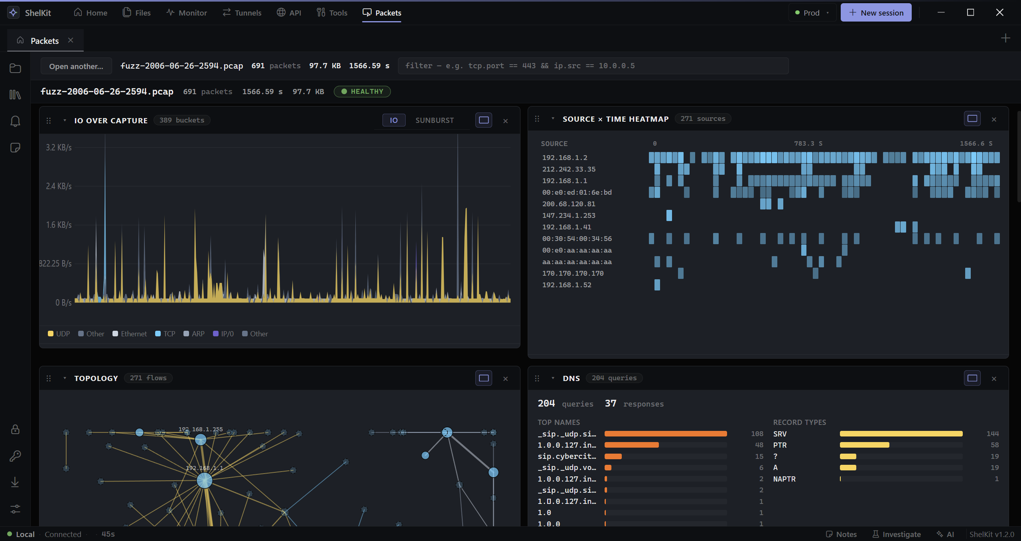Click the HEALTHY status badge
This screenshot has width=1021, height=541.
pos(362,91)
